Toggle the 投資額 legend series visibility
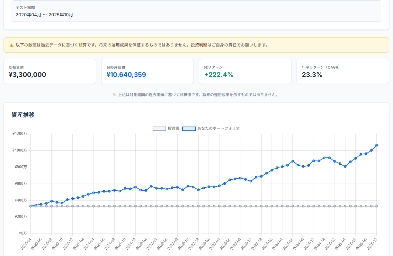 point(173,128)
